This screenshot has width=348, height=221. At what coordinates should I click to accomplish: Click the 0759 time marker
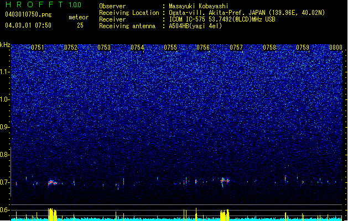(303, 48)
